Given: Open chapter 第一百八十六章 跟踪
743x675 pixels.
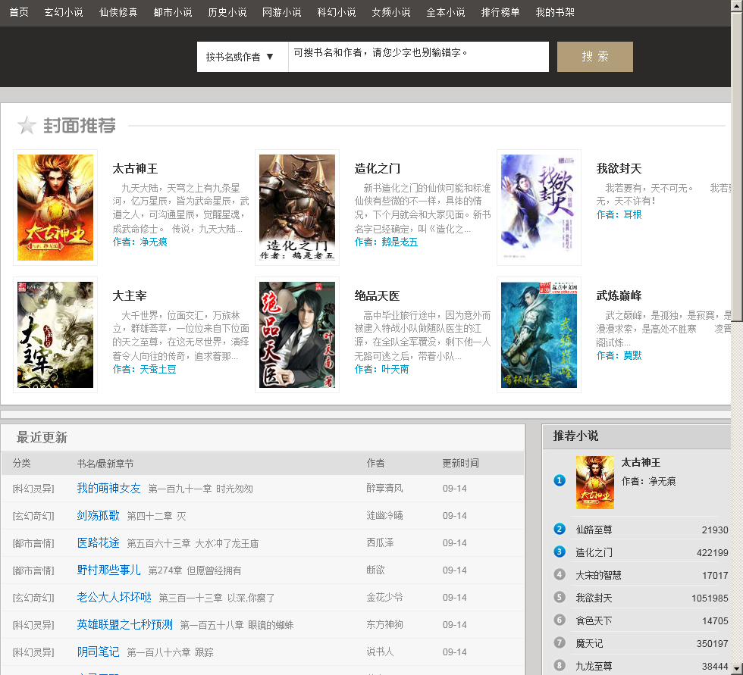Looking at the screenshot, I should (170, 653).
